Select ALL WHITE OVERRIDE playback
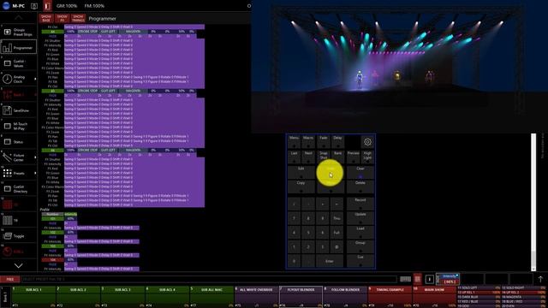 coord(256,297)
